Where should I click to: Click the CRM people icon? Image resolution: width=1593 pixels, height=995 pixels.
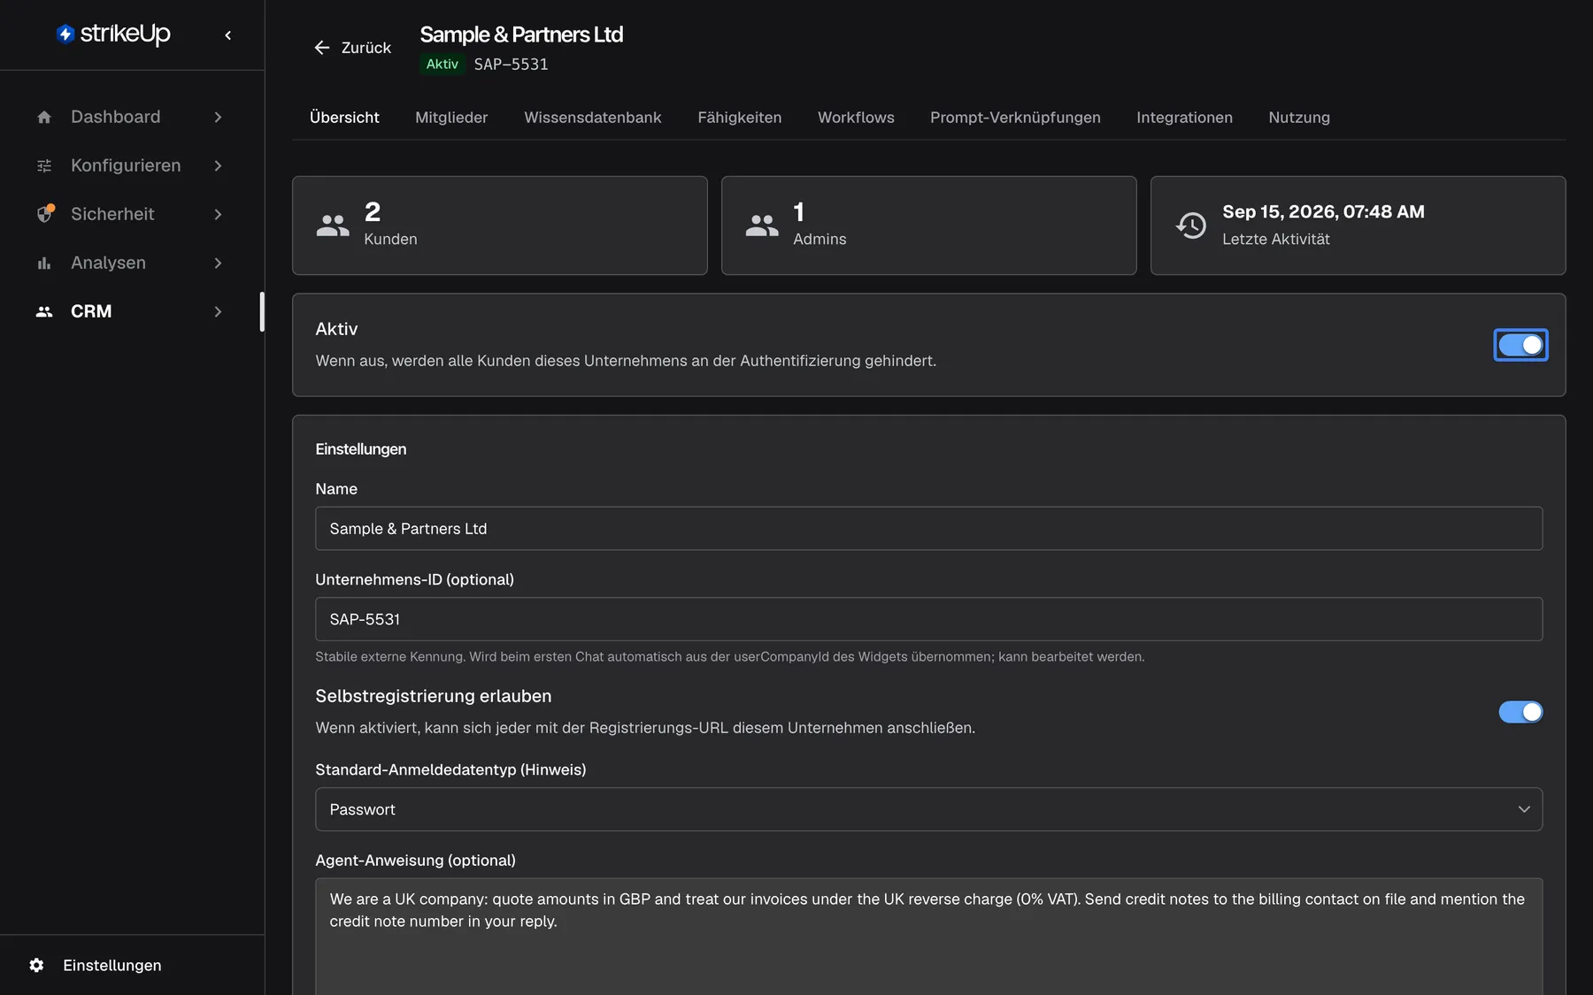click(44, 311)
